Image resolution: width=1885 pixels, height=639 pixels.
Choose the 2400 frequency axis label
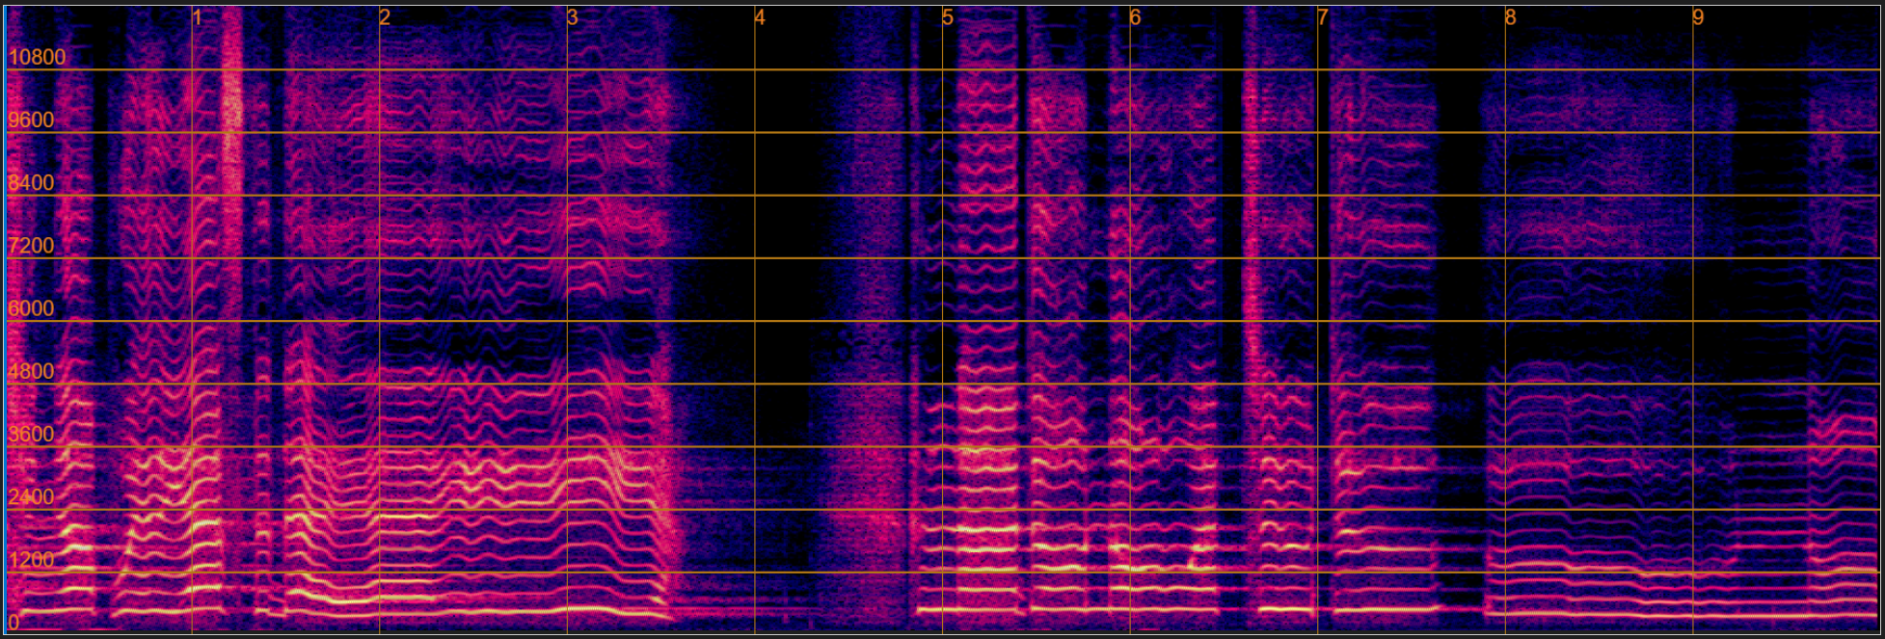32,497
